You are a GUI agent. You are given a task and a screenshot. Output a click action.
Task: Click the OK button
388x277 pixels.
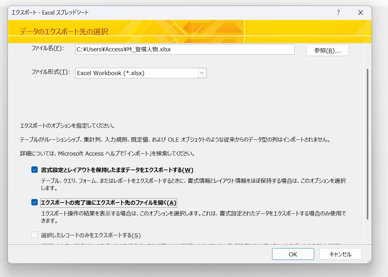tap(293, 254)
